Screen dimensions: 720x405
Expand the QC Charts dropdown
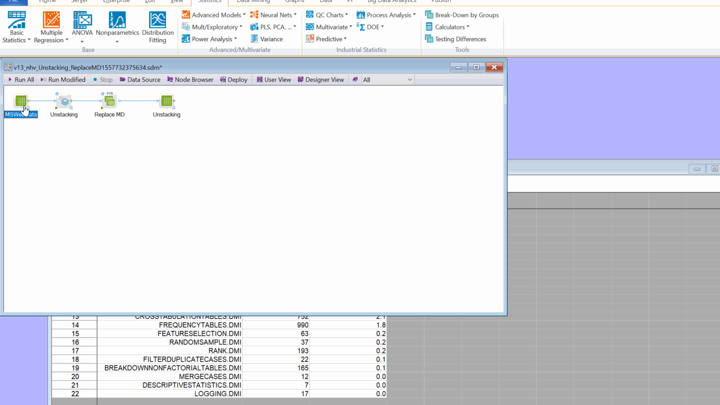327,15
